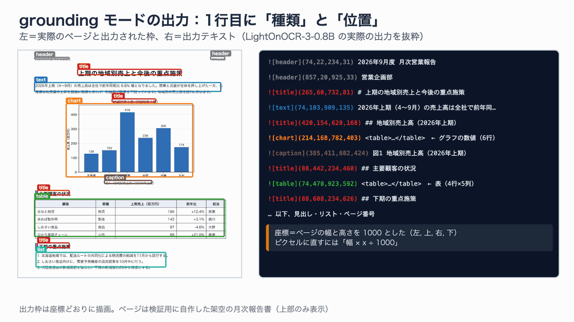Click the document heading 上期の地域別売上と今後の重点施策
574x322 pixels.
pyautogui.click(x=130, y=73)
